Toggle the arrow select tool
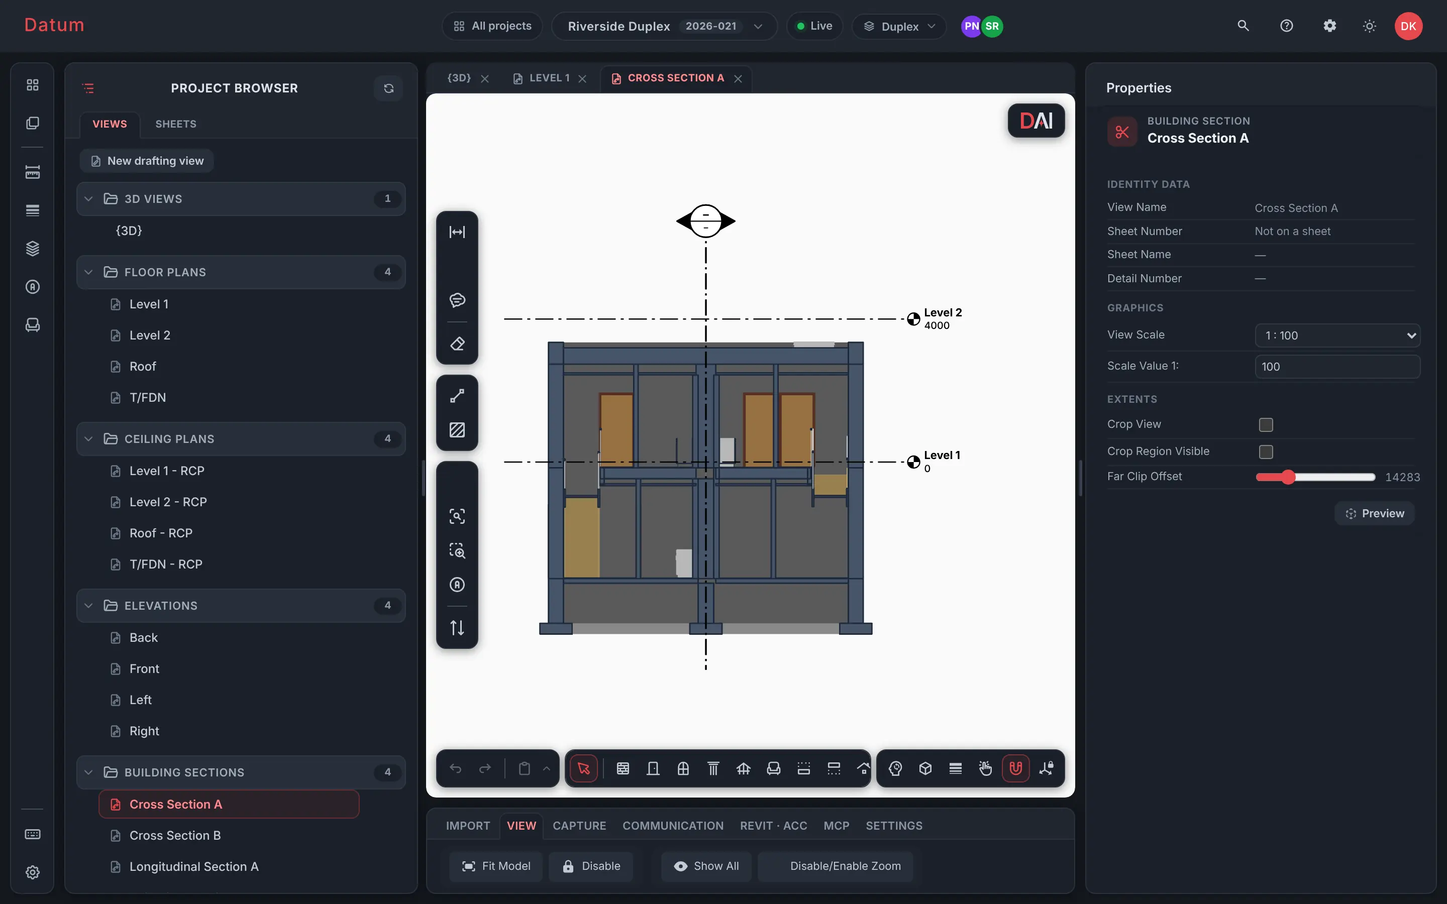1447x904 pixels. tap(584, 768)
